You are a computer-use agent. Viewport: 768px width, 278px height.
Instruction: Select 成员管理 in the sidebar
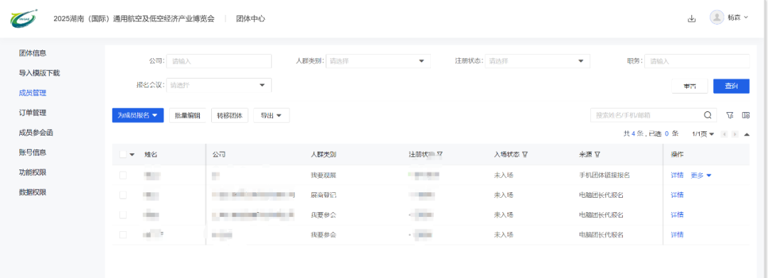(33, 93)
